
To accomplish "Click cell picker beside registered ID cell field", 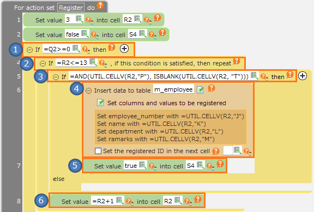I will point(238,150).
